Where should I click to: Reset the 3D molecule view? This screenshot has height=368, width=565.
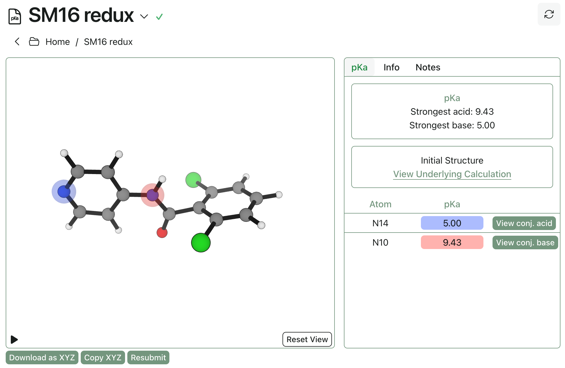click(307, 339)
